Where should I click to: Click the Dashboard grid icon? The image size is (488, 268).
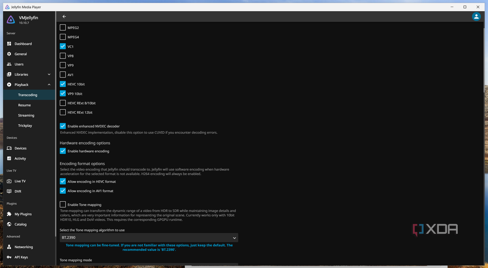(9, 43)
